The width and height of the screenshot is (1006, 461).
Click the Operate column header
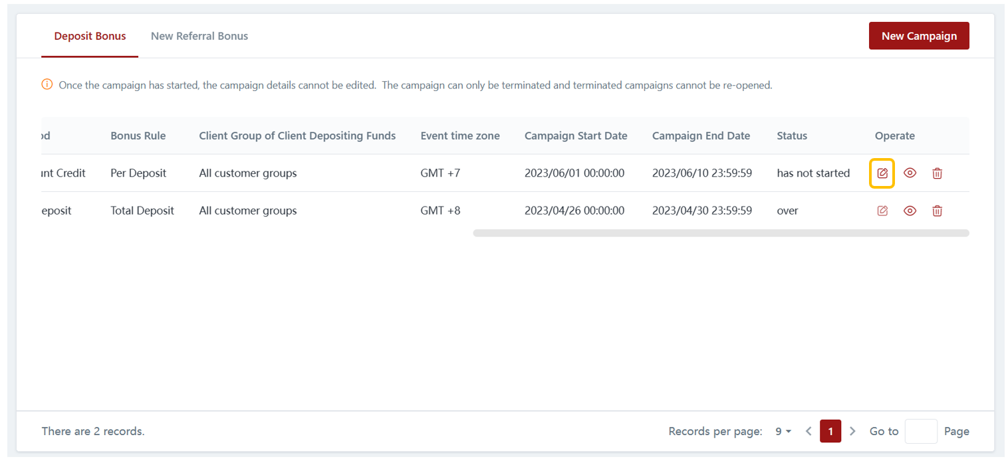895,136
